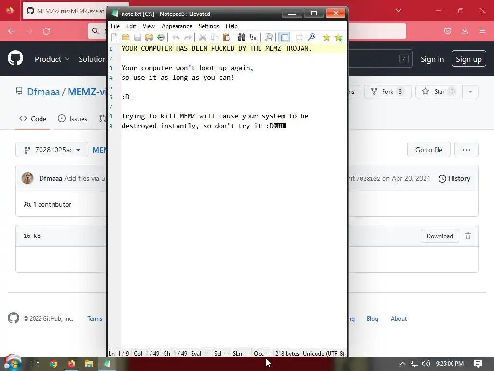The width and height of the screenshot is (494, 371).
Task: Expand the Product dropdown on GitHub
Action: (x=52, y=59)
